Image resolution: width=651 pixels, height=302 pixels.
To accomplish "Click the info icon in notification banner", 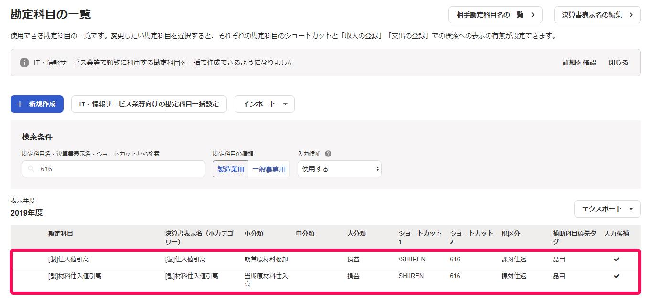I will pyautogui.click(x=24, y=62).
